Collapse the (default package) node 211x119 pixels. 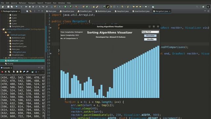click(x=6, y=35)
